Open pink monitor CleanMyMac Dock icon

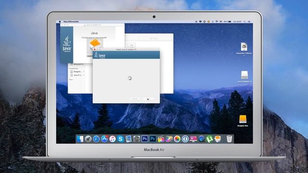click(x=193, y=139)
